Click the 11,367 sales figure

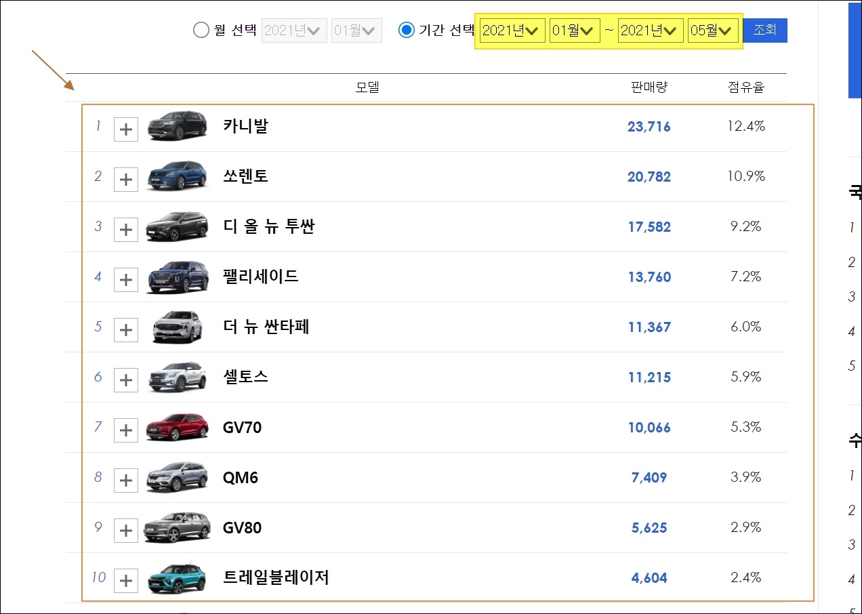point(649,327)
